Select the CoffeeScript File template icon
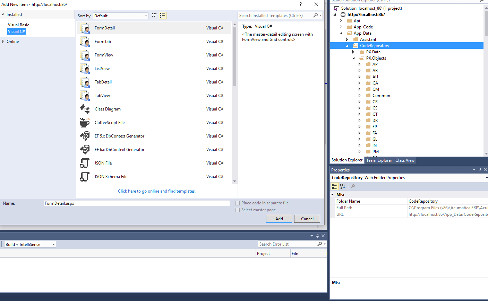 85,122
